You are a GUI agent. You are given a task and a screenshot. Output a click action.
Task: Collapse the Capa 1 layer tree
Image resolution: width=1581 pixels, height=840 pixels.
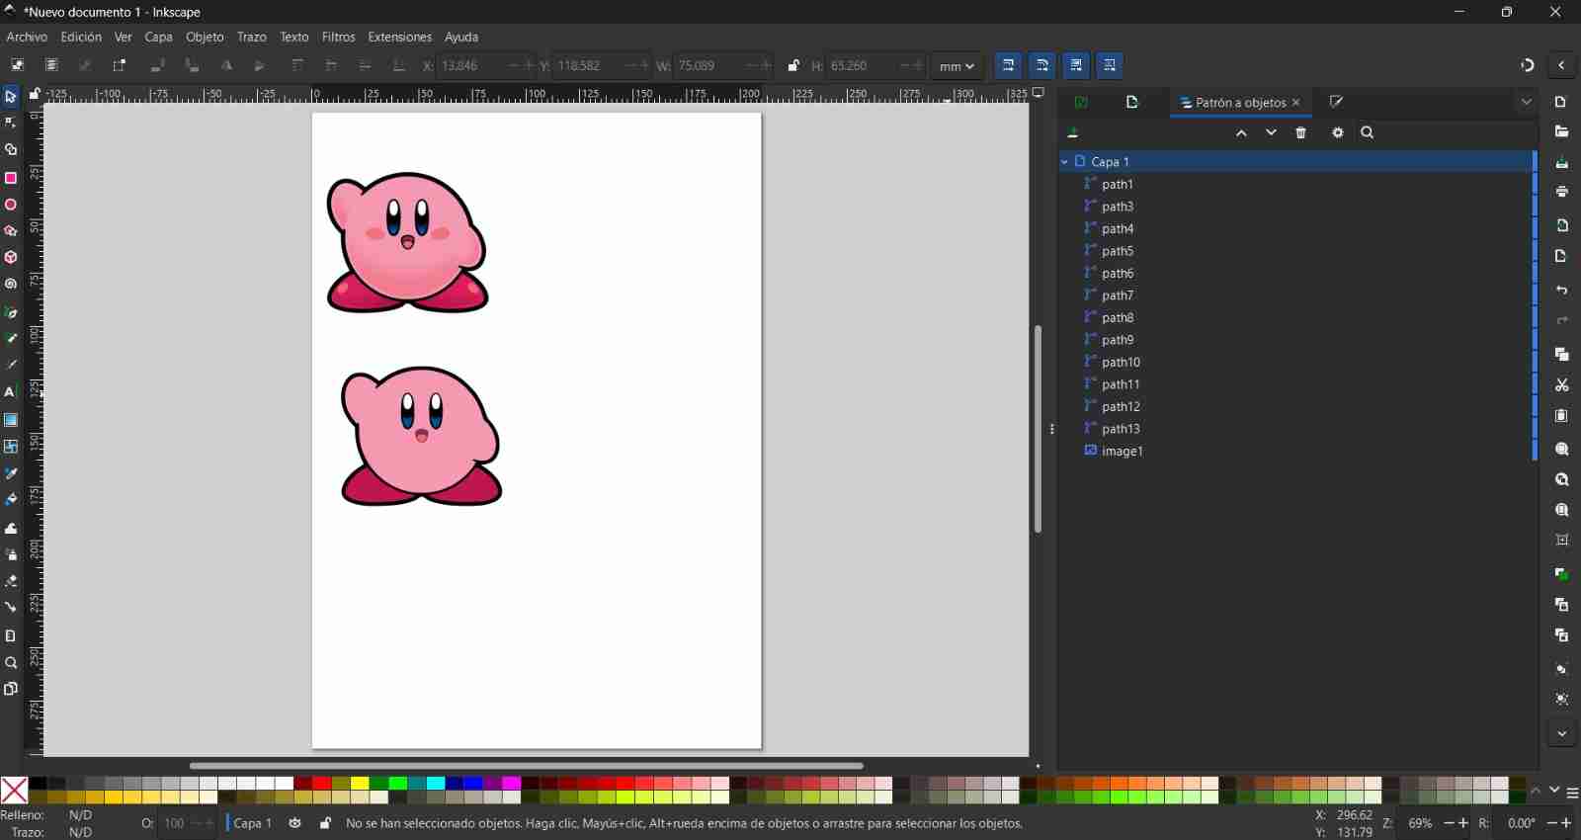point(1065,161)
